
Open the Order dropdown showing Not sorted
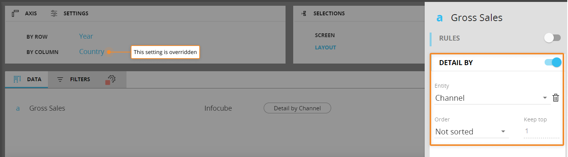pos(471,132)
